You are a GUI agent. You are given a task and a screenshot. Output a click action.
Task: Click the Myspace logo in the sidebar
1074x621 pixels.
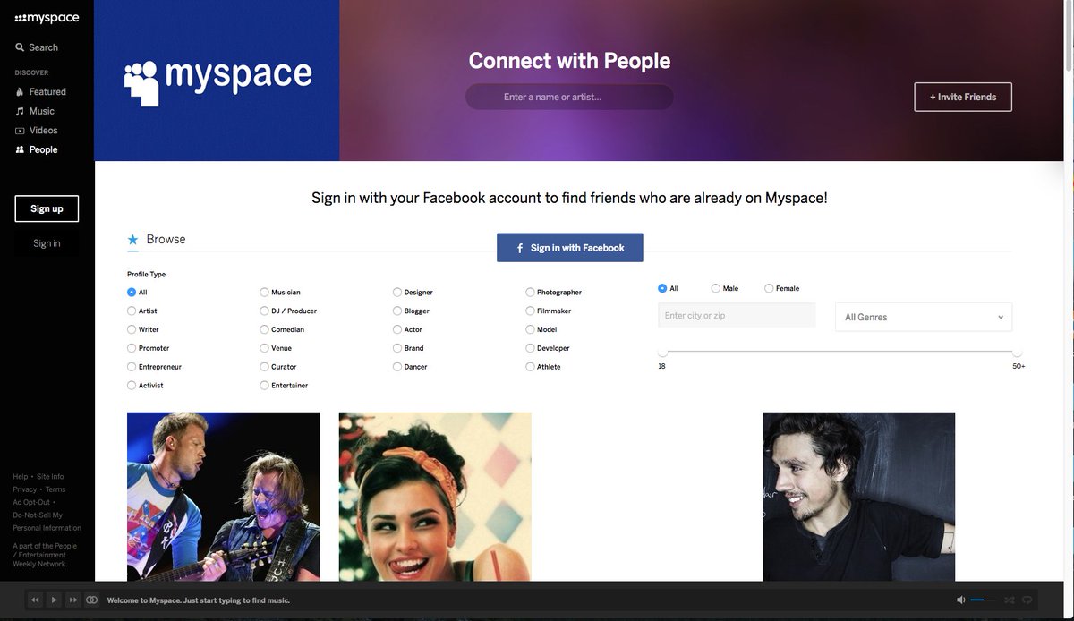[47, 18]
